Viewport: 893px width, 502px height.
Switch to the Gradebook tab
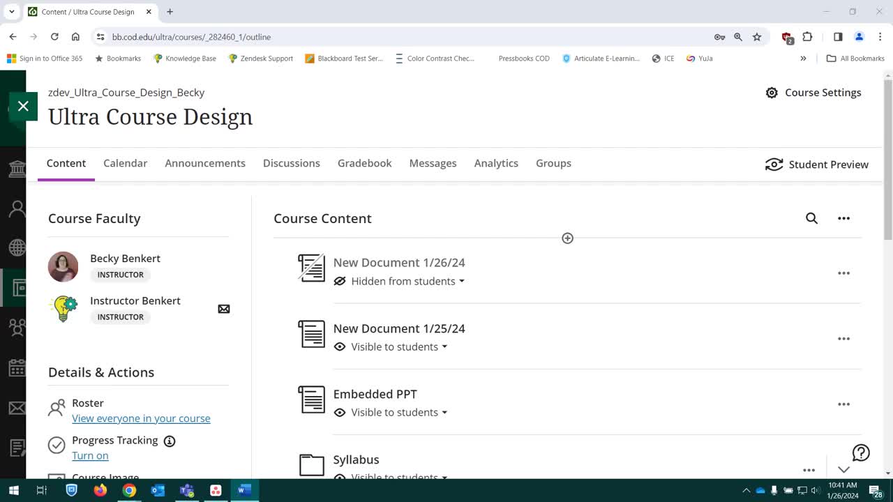(364, 163)
